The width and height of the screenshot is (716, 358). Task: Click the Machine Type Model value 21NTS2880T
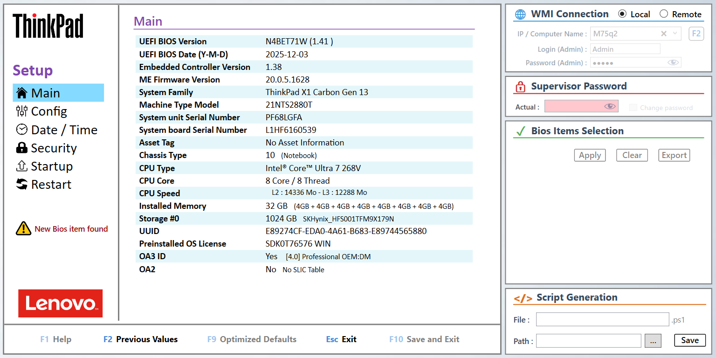[289, 105]
